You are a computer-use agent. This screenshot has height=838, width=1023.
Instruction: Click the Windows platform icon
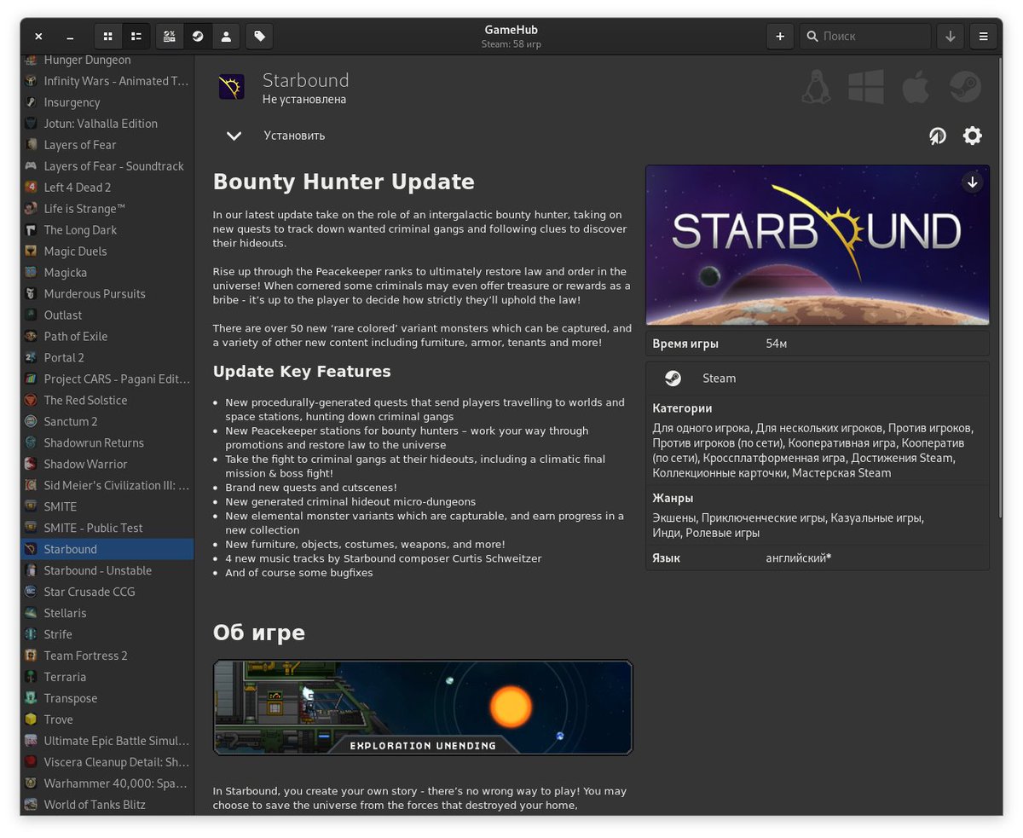pyautogui.click(x=865, y=87)
